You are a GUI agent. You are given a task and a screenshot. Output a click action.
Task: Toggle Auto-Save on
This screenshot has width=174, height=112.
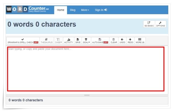(100, 41)
